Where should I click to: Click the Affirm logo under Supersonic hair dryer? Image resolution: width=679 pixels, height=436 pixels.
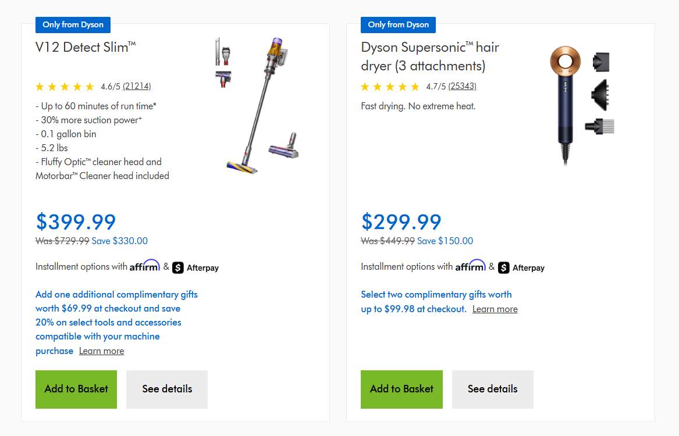click(x=470, y=266)
